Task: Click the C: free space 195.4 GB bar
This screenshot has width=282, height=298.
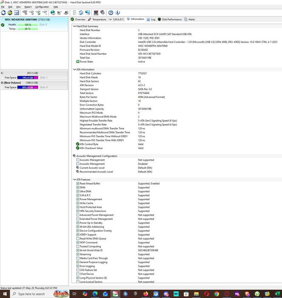Action: [28, 77]
